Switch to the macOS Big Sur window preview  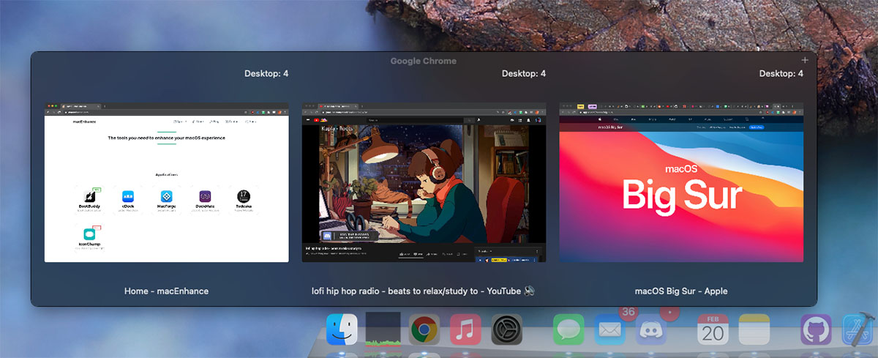point(681,182)
